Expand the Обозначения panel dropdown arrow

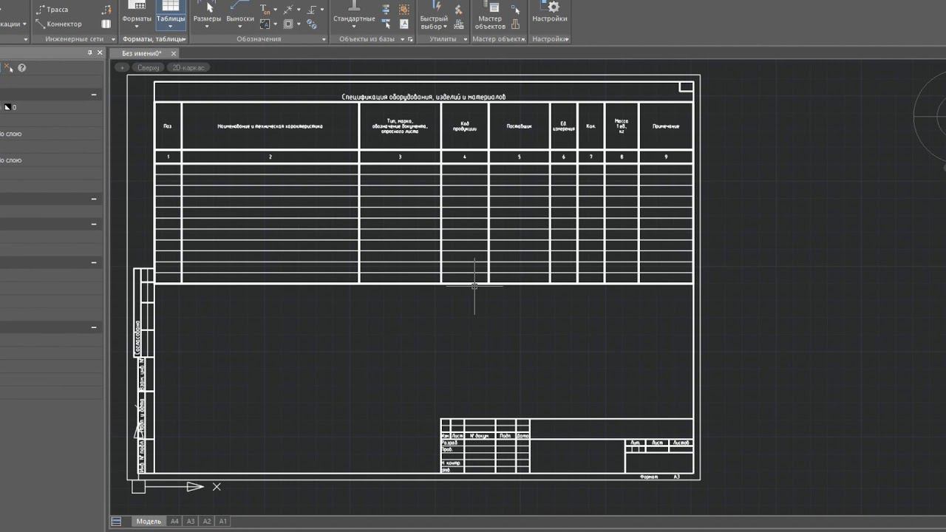[x=324, y=39]
